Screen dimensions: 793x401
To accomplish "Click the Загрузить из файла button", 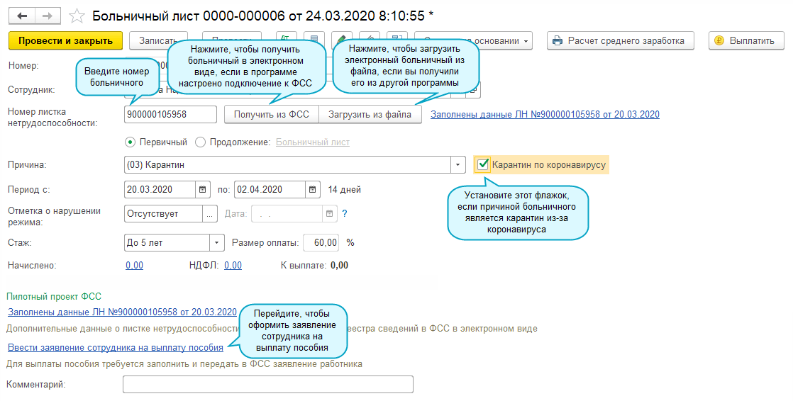I will pos(370,115).
